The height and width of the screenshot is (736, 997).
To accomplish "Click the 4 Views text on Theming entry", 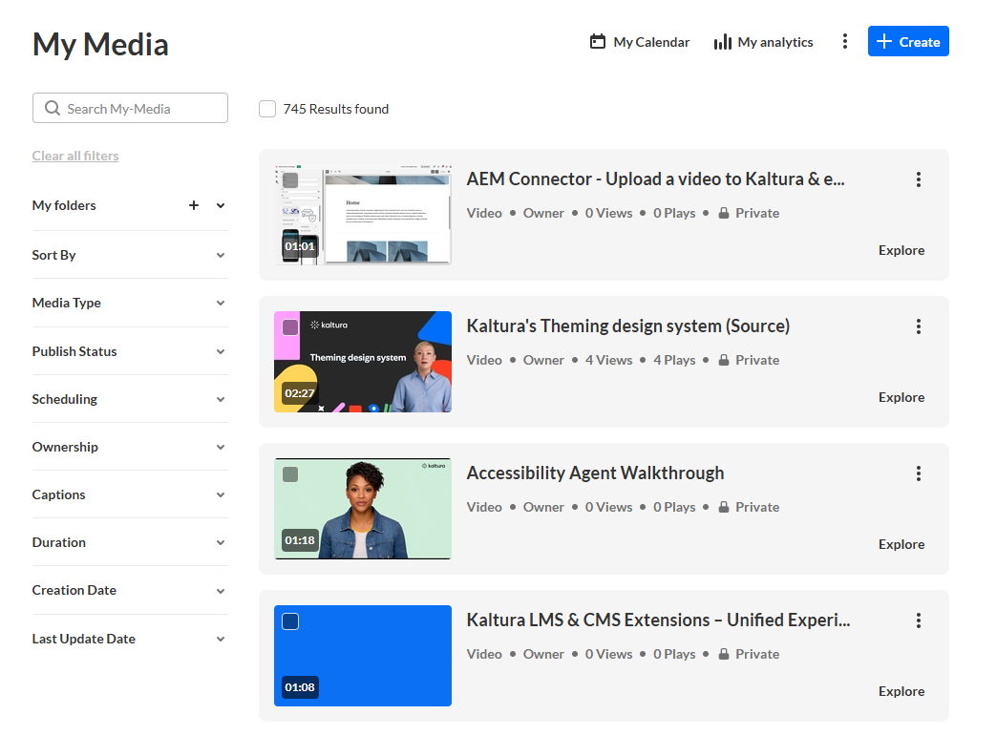I will pos(608,360).
